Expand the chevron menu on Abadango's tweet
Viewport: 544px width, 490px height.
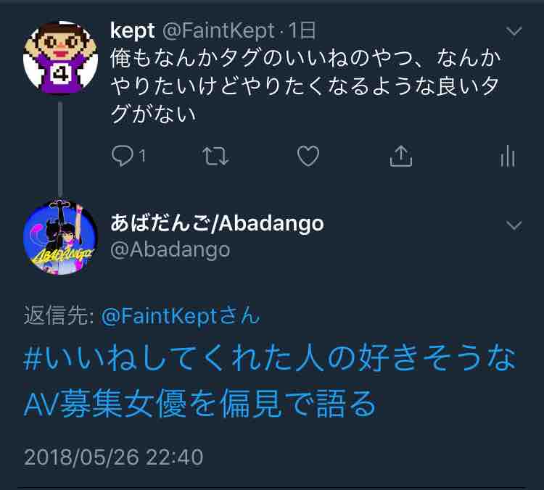pos(514,225)
